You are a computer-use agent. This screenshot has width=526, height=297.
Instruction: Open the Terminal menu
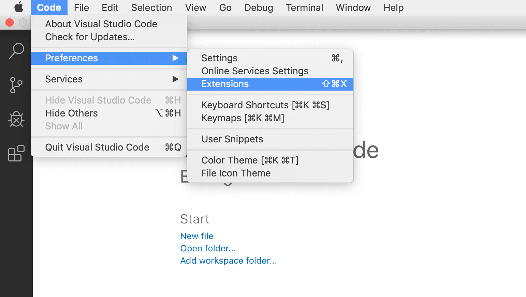pos(304,7)
